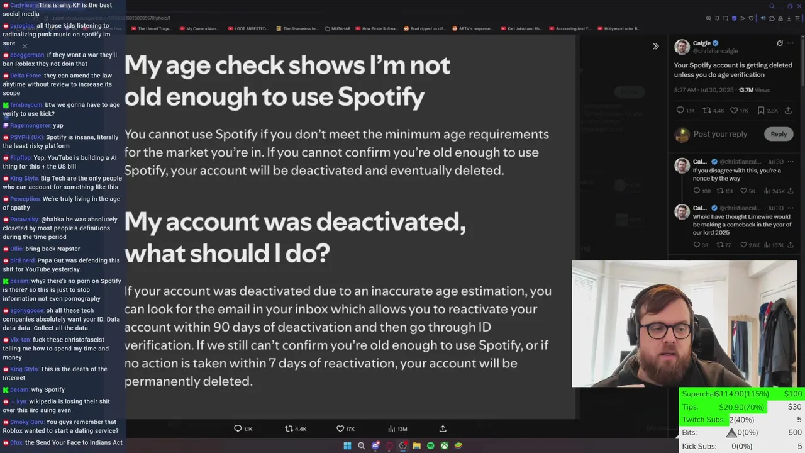Like the main tweet with 17K likes in sidebar
The width and height of the screenshot is (805, 453).
734,110
